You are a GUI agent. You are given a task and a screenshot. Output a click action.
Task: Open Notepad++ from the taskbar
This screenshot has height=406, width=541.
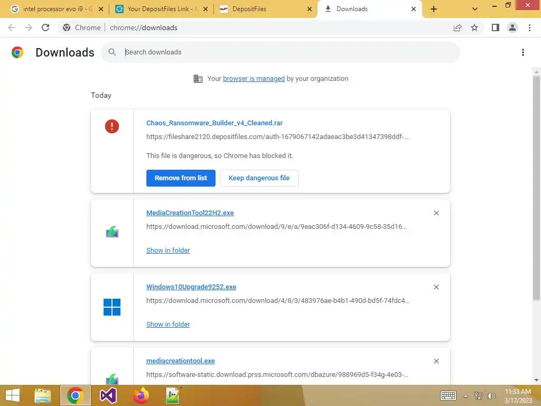point(173,395)
